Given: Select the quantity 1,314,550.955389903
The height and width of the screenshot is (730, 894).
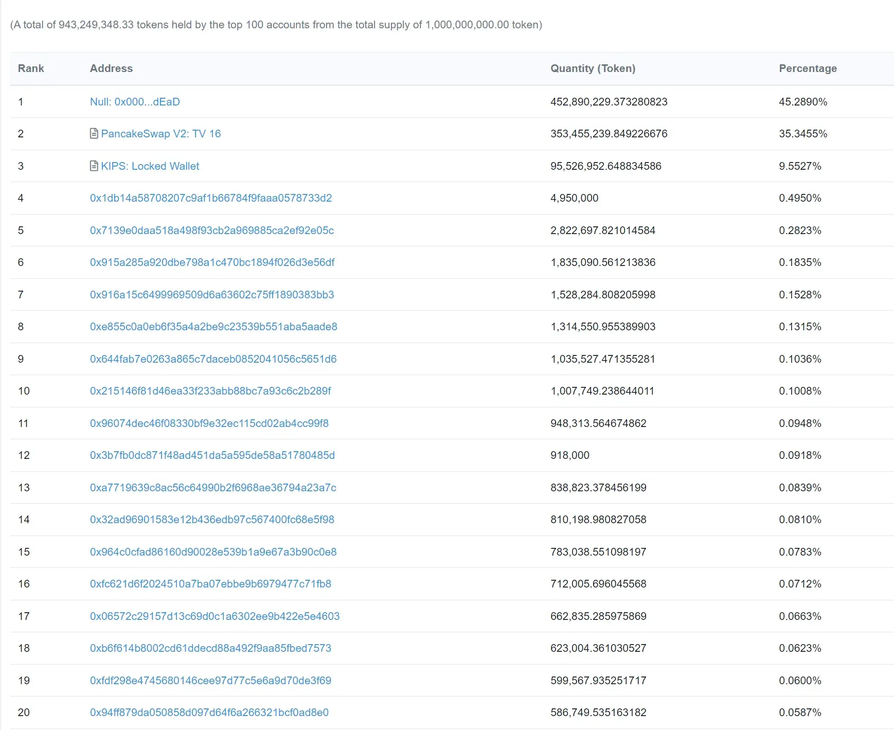Looking at the screenshot, I should (603, 327).
